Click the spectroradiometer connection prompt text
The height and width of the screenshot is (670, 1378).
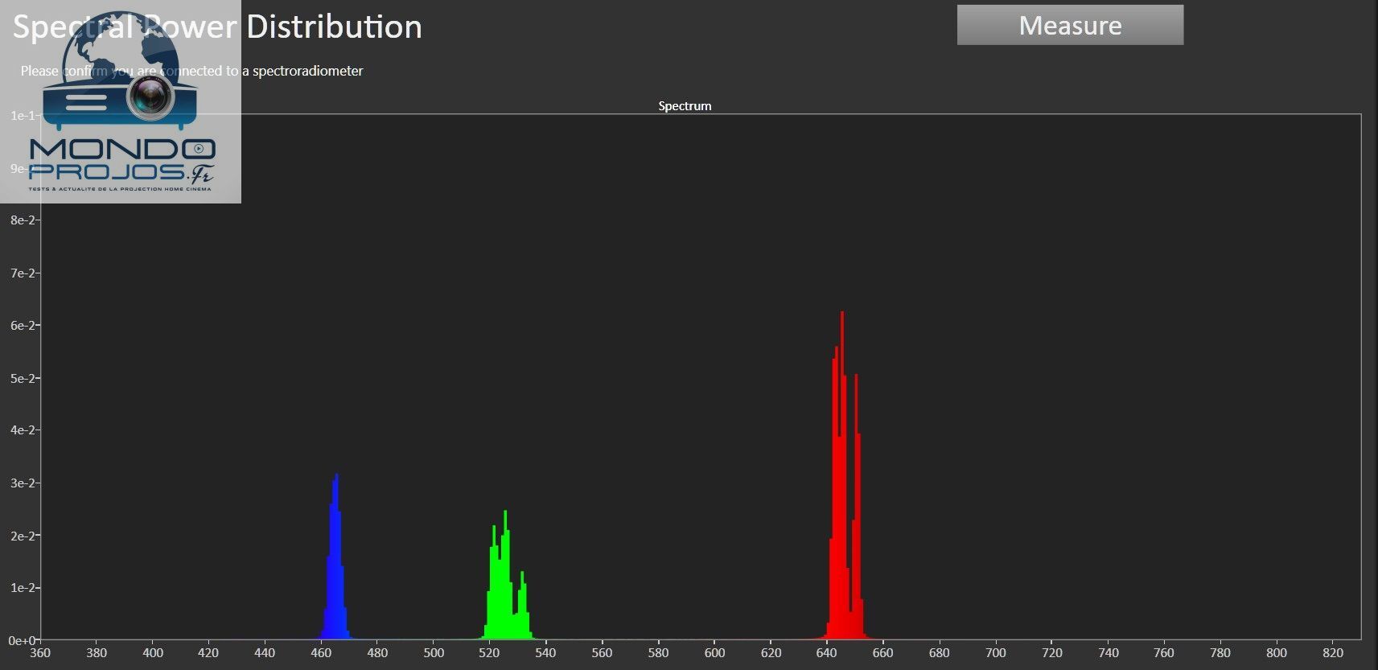pyautogui.click(x=191, y=71)
